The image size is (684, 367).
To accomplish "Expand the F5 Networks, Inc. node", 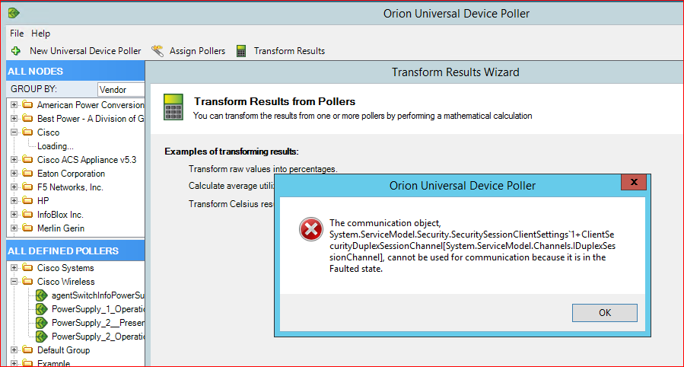I will point(14,187).
